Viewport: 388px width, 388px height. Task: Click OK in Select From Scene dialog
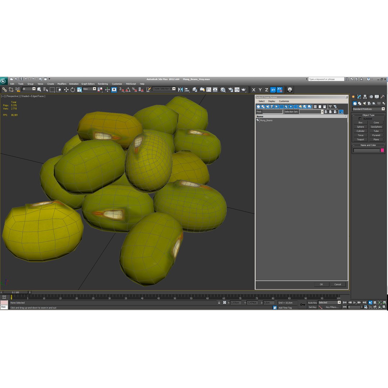[322, 285]
